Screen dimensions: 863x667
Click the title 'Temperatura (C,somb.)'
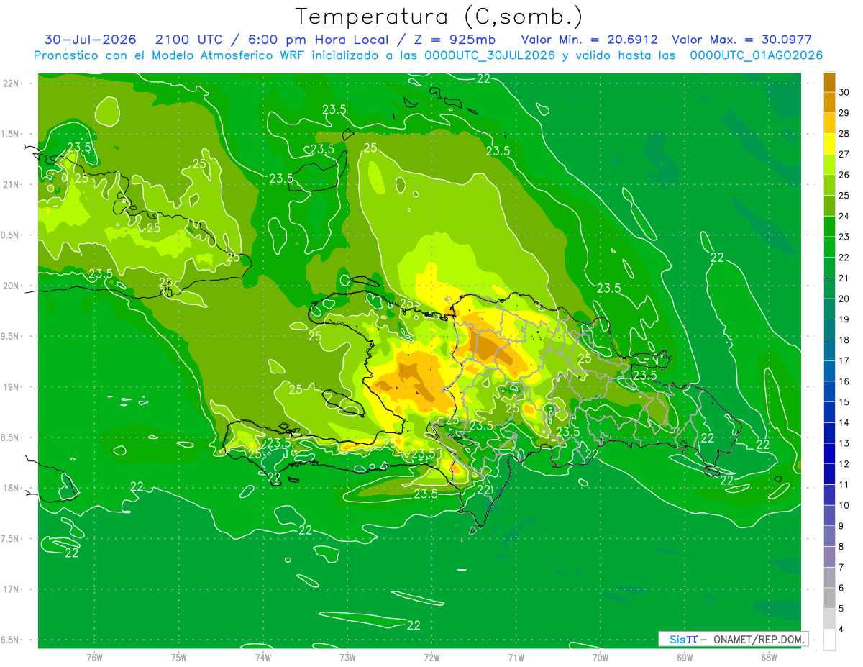click(439, 17)
